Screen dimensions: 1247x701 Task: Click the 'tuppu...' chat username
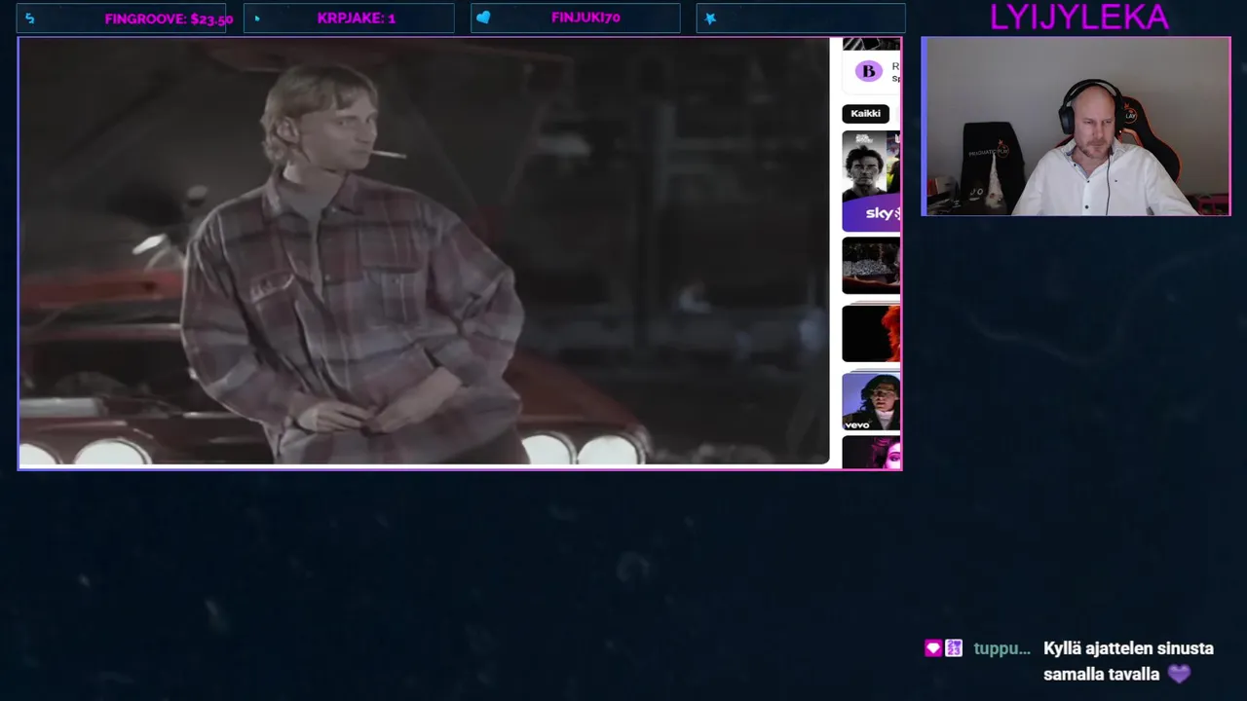[1001, 648]
